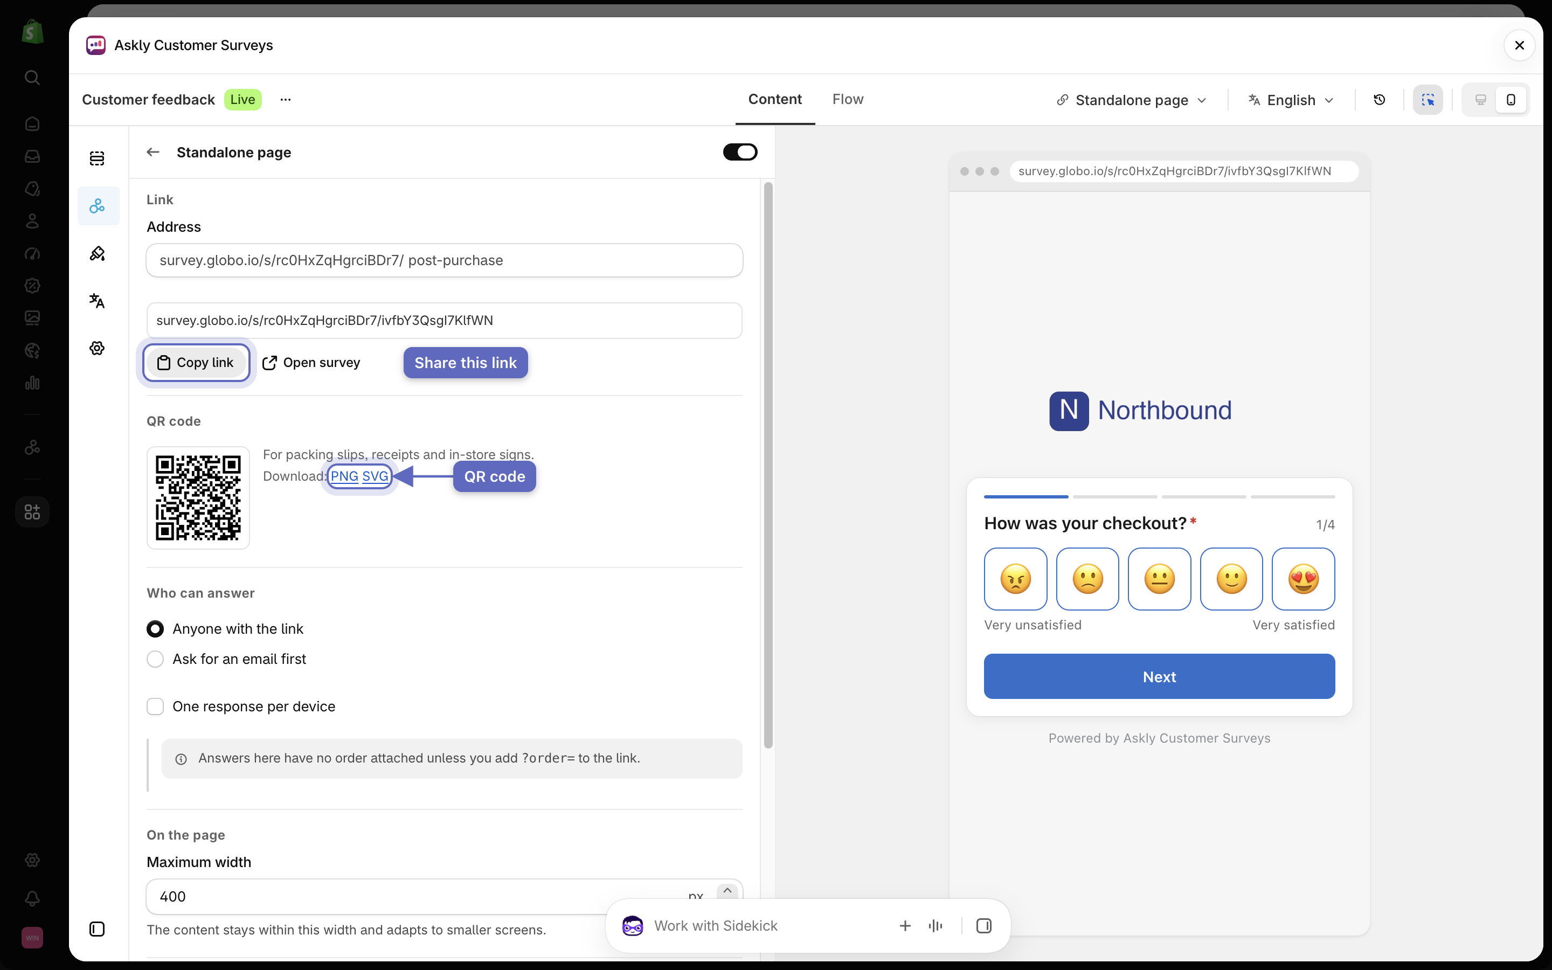Open version history clock icon

tap(1379, 100)
